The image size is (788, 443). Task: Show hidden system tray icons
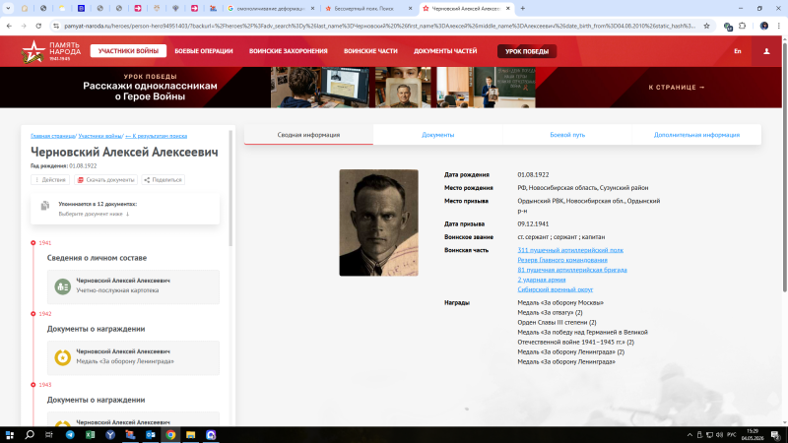coord(690,435)
